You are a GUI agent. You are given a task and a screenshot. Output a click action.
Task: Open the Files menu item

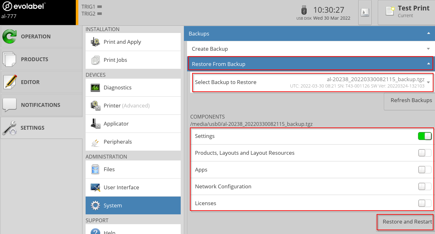[133, 169]
